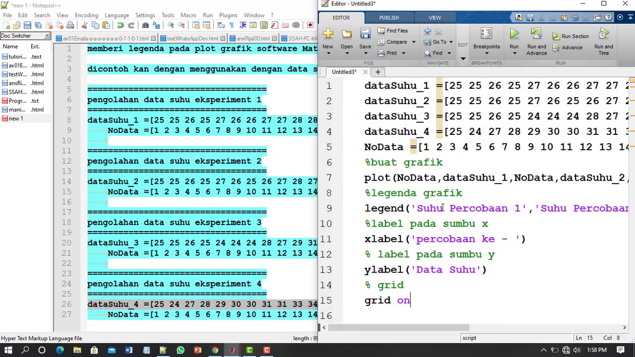Expand the Save dropdown arrow in MATLAB

click(365, 53)
